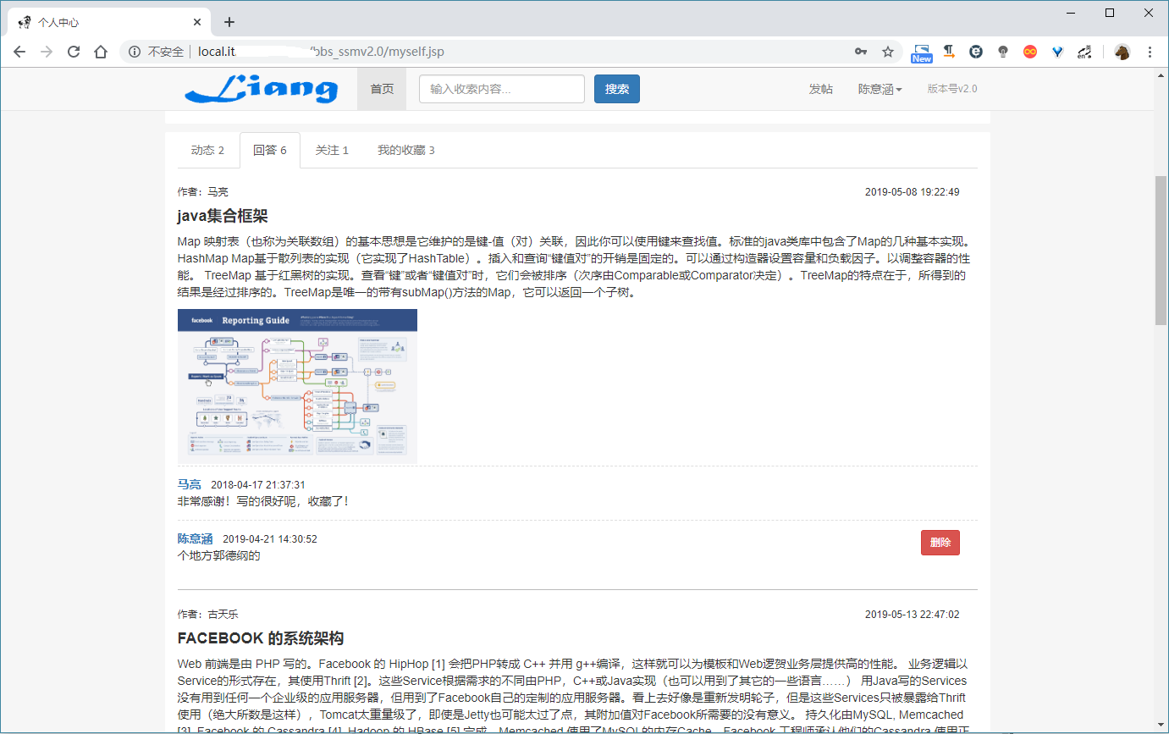This screenshot has width=1169, height=734.
Task: Bookmark this page with the star
Action: coord(888,52)
